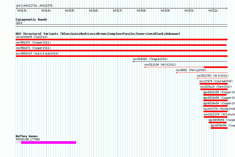235x157 pixels.
Task: Open the Cytogenetic Bands track title
Action: point(31,19)
